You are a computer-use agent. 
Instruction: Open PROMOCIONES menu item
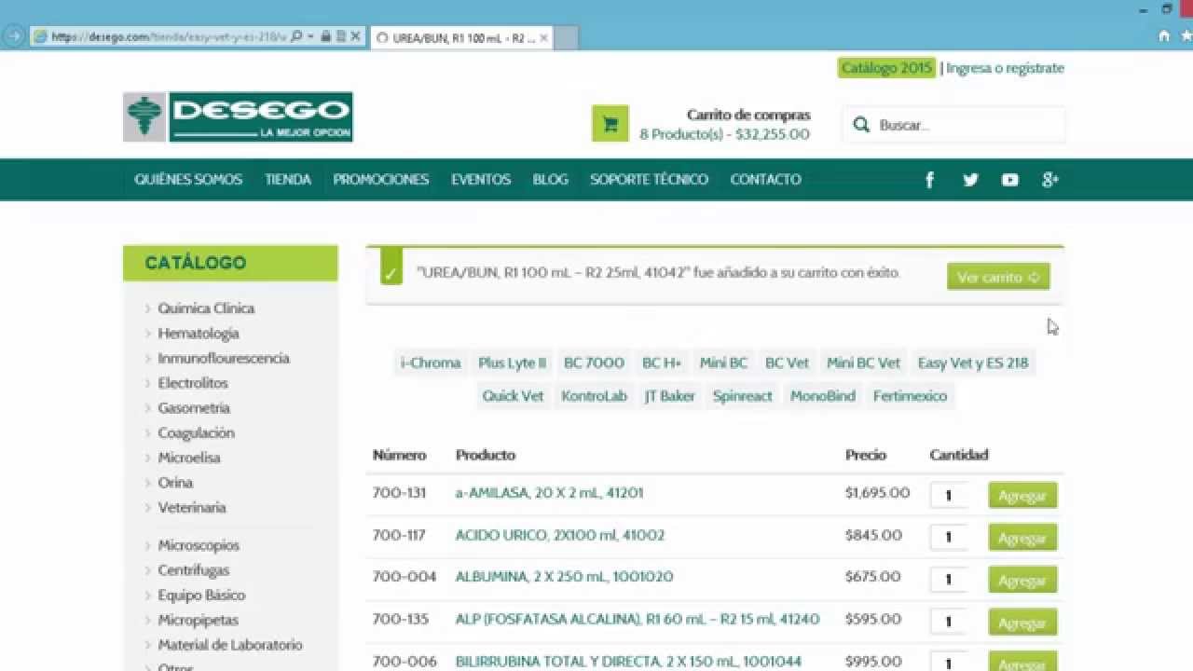(x=381, y=180)
